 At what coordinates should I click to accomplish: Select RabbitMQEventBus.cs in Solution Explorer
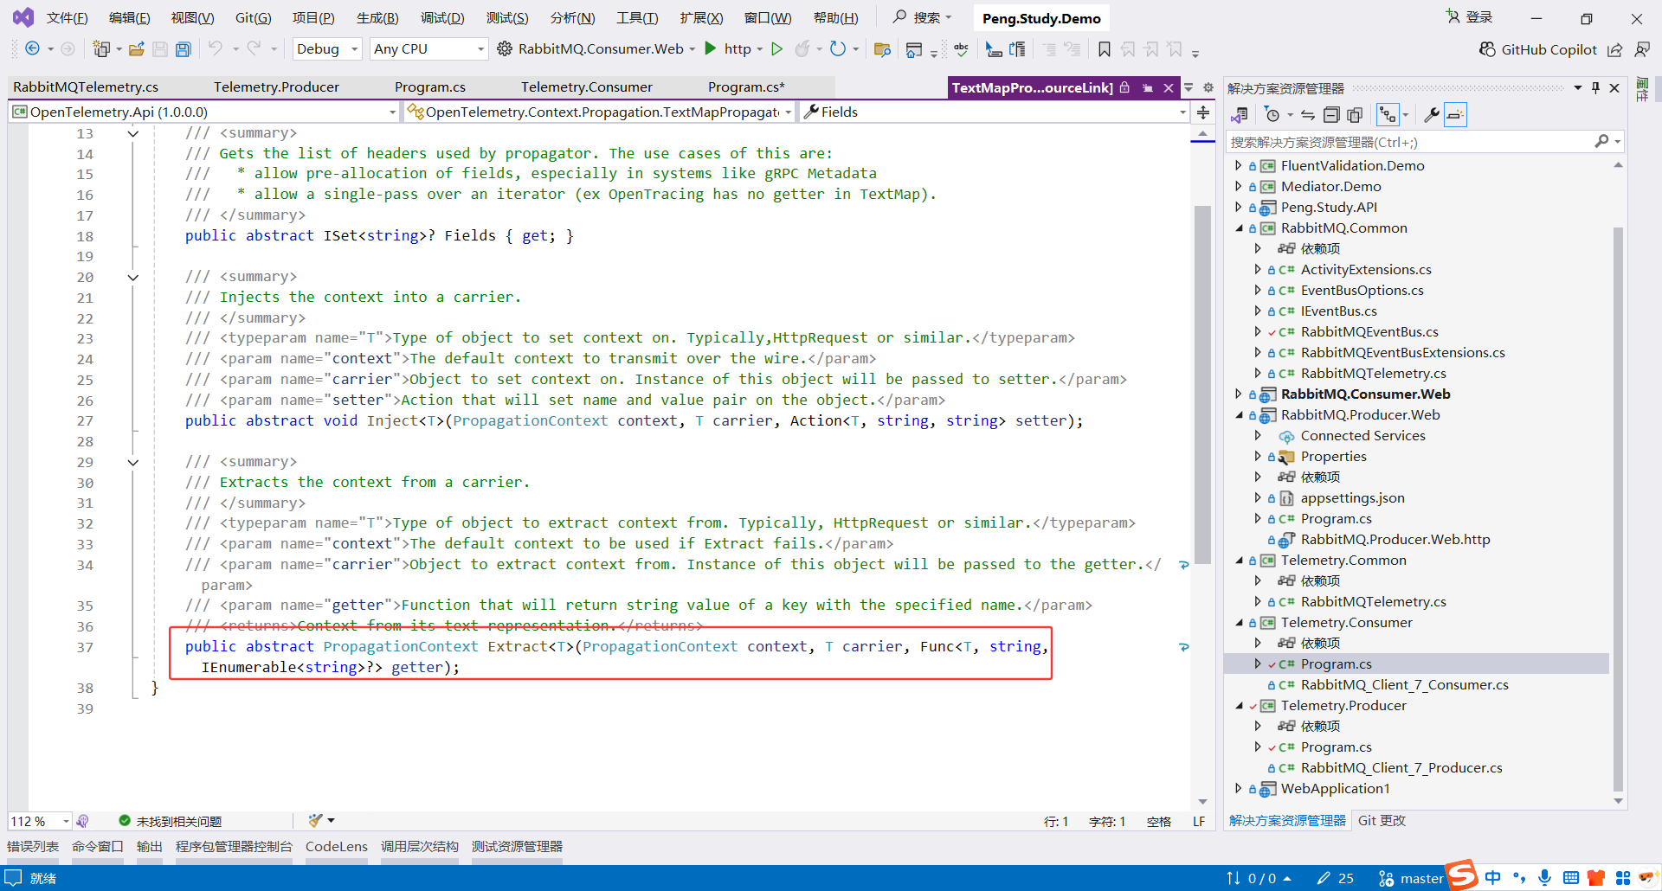[x=1369, y=332]
